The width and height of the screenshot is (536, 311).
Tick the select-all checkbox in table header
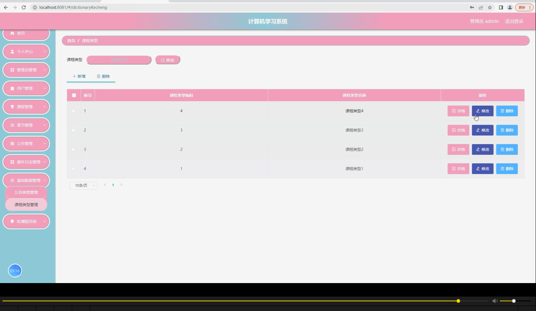pos(74,95)
